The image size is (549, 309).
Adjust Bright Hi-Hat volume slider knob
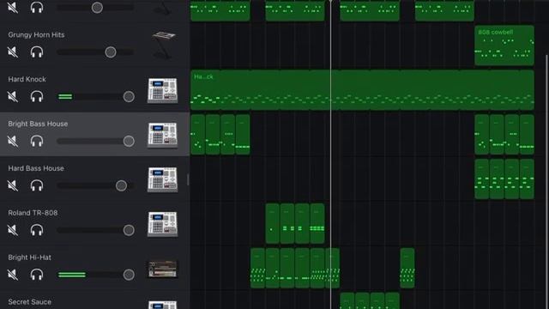coord(129,275)
